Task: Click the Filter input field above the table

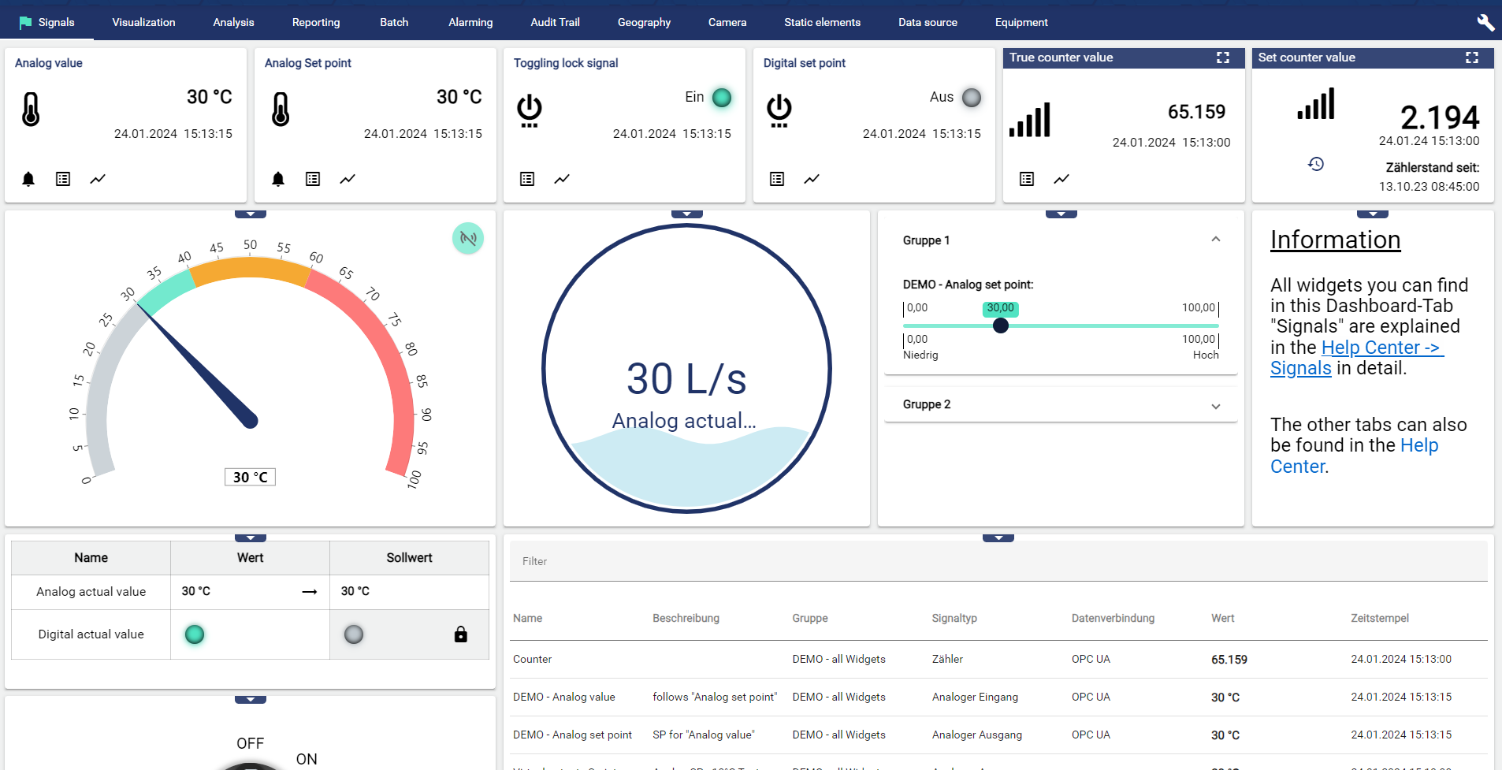Action: coord(998,561)
